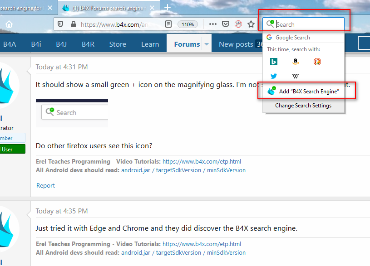Open the Today at 4:31 PM timestamp
Screen dimensions: 370x266
click(x=62, y=67)
